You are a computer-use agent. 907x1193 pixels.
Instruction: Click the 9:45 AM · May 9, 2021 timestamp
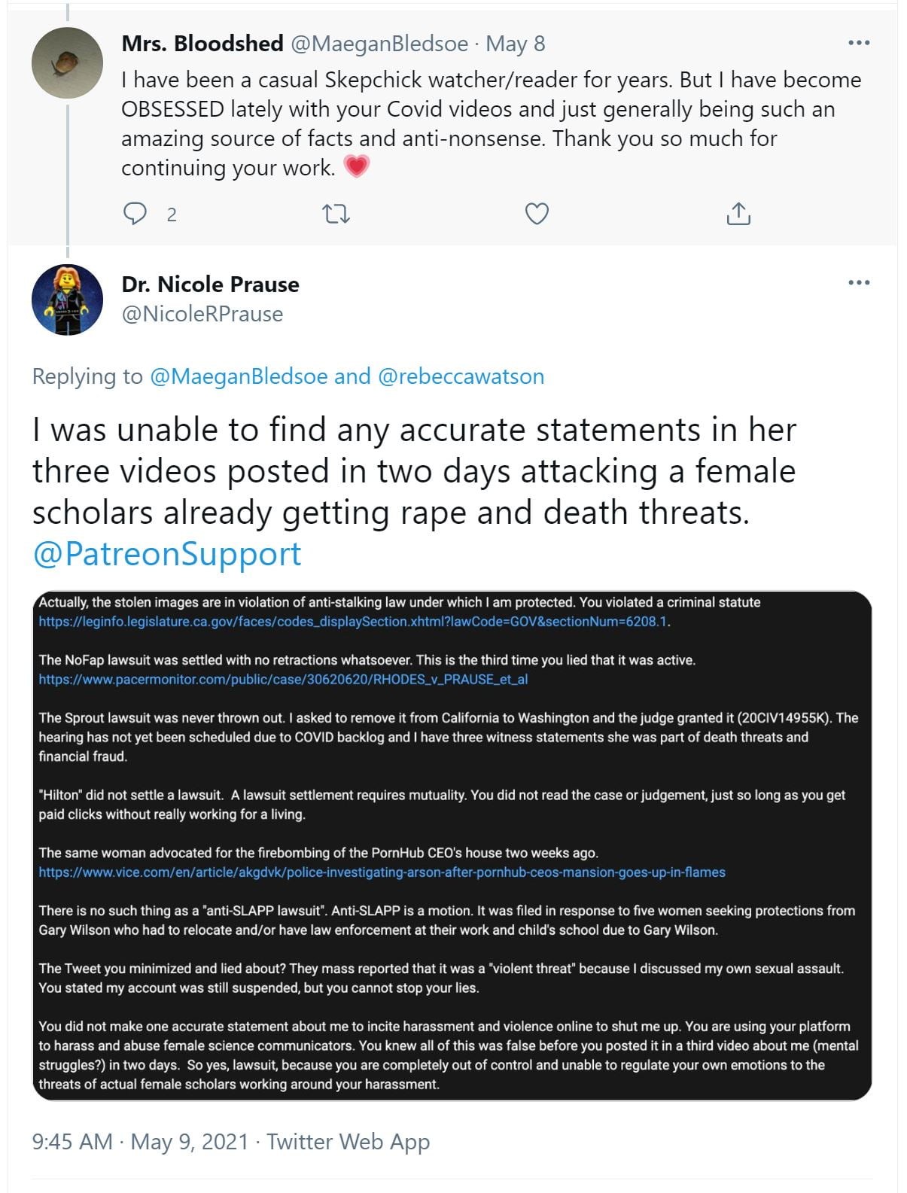click(x=140, y=1142)
